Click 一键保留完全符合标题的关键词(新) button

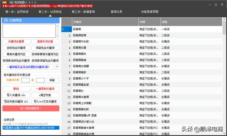pyautogui.click(x=28, y=67)
